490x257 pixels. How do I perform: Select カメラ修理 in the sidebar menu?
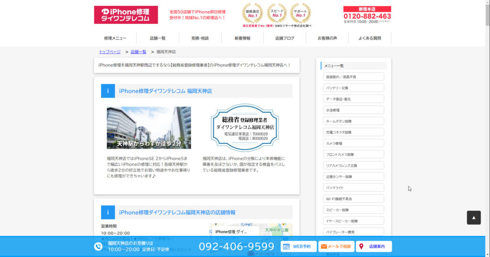pyautogui.click(x=354, y=143)
